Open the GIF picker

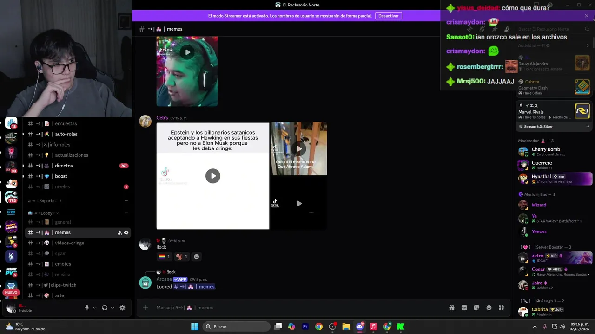pyautogui.click(x=464, y=308)
